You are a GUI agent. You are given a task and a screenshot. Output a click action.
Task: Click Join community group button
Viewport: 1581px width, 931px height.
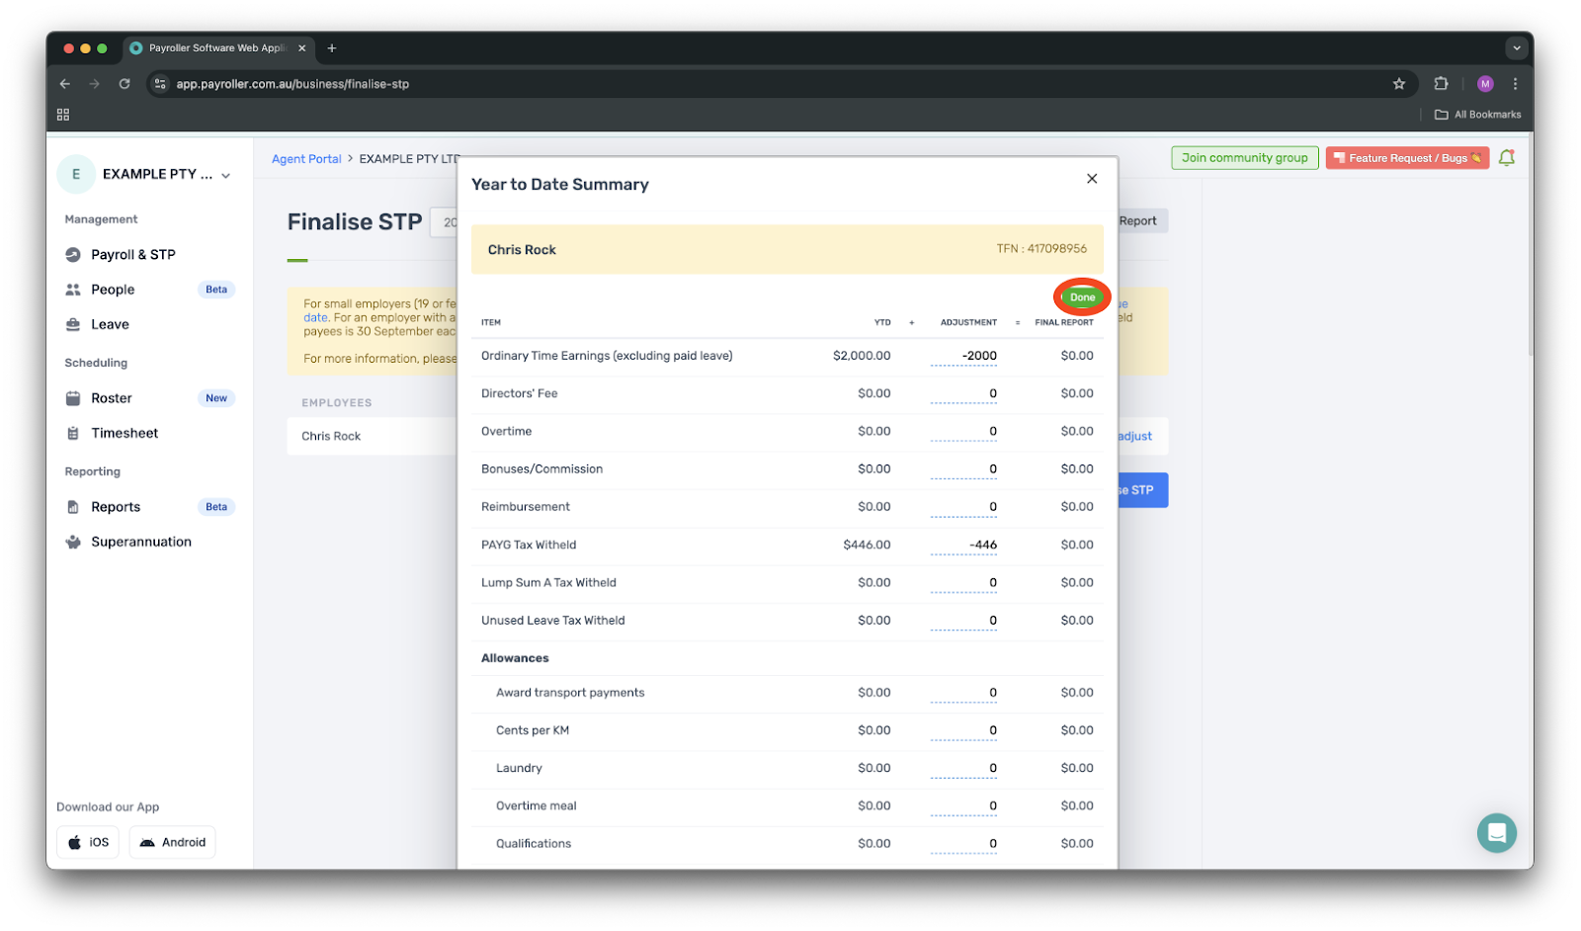[1245, 158]
